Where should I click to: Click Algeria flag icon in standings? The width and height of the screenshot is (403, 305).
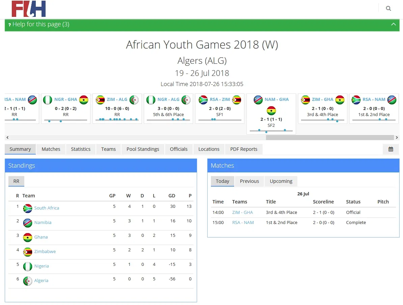tap(28, 281)
